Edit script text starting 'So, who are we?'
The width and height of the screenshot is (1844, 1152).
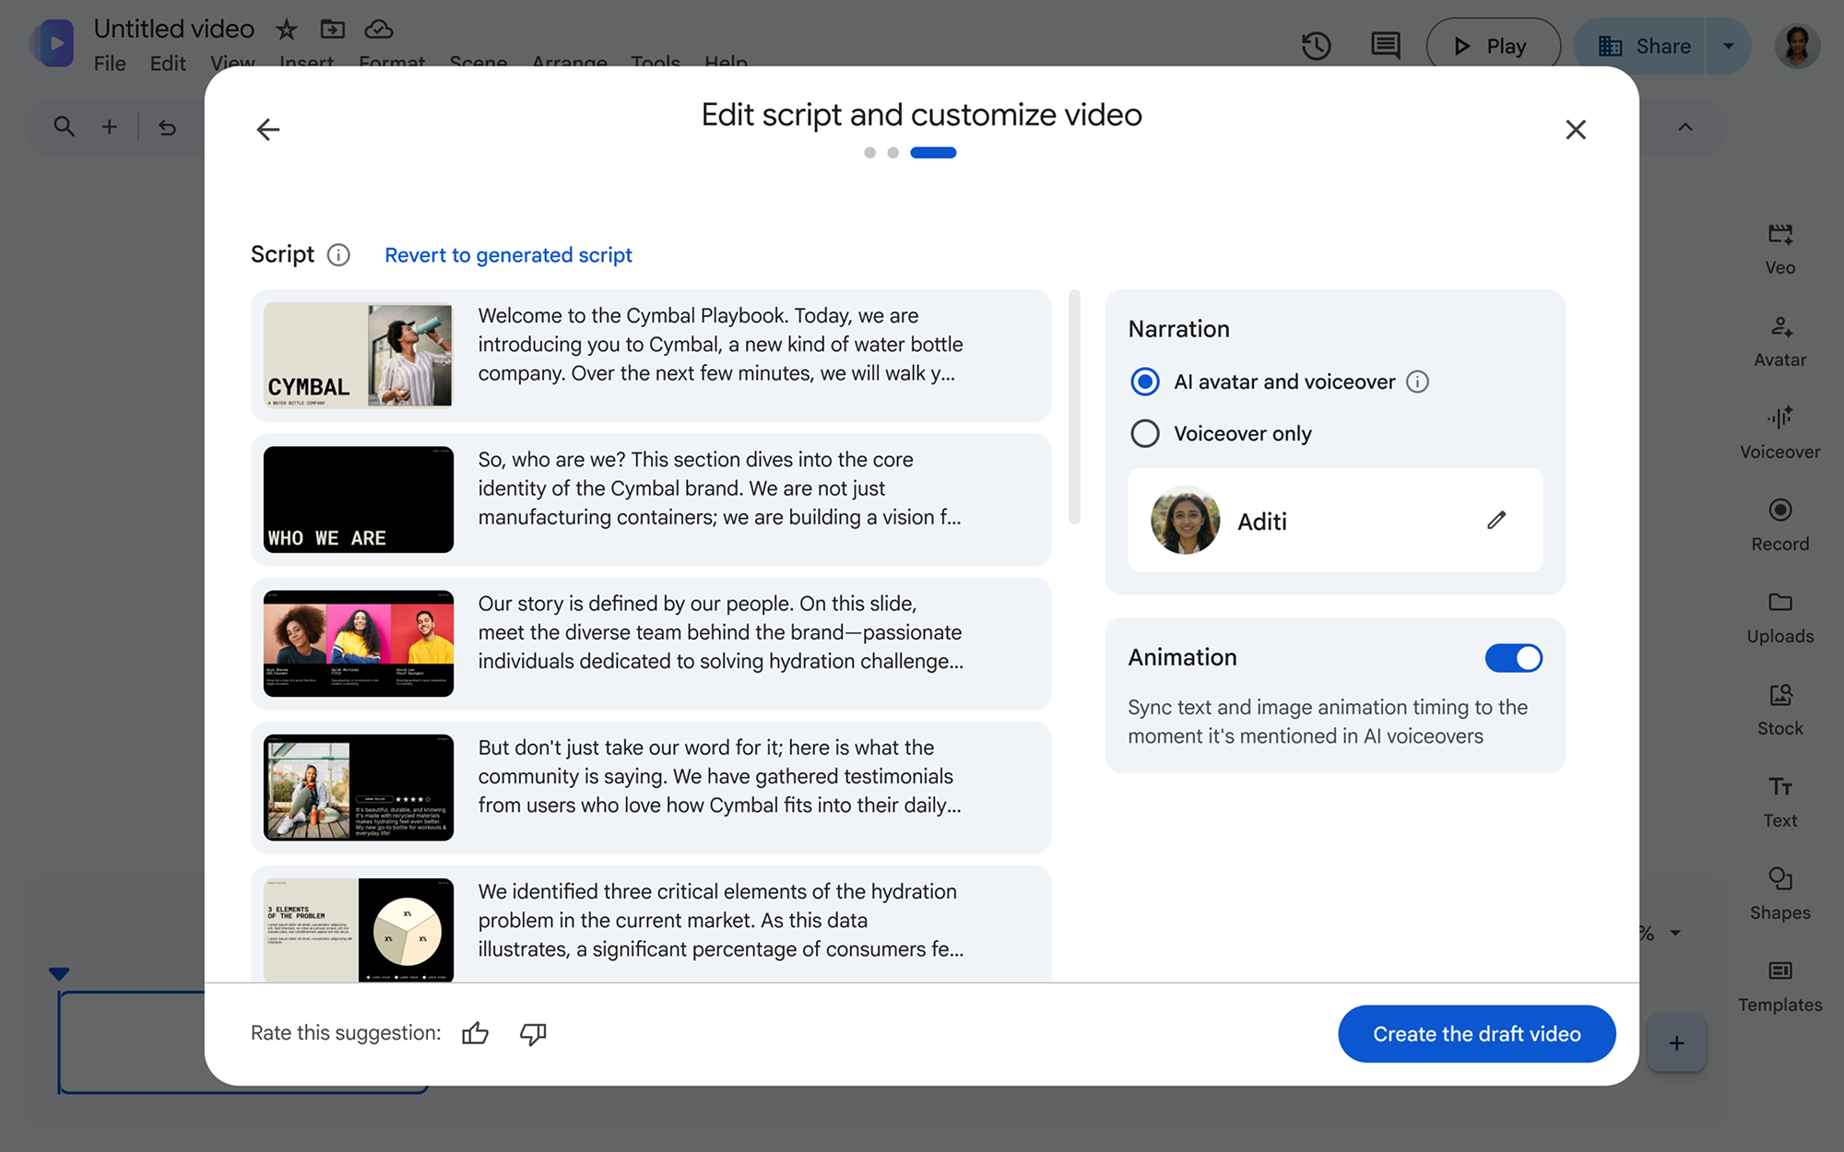[x=719, y=488]
